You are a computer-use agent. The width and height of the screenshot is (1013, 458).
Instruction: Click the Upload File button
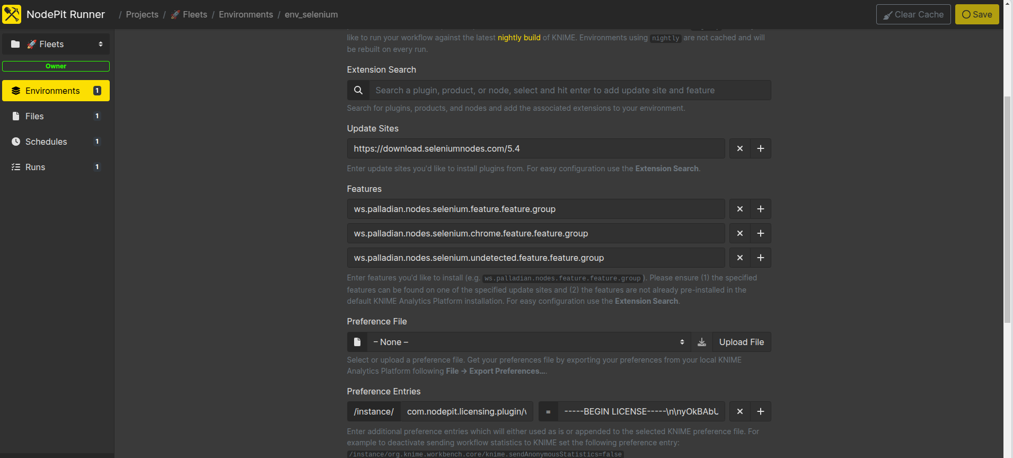coord(742,342)
